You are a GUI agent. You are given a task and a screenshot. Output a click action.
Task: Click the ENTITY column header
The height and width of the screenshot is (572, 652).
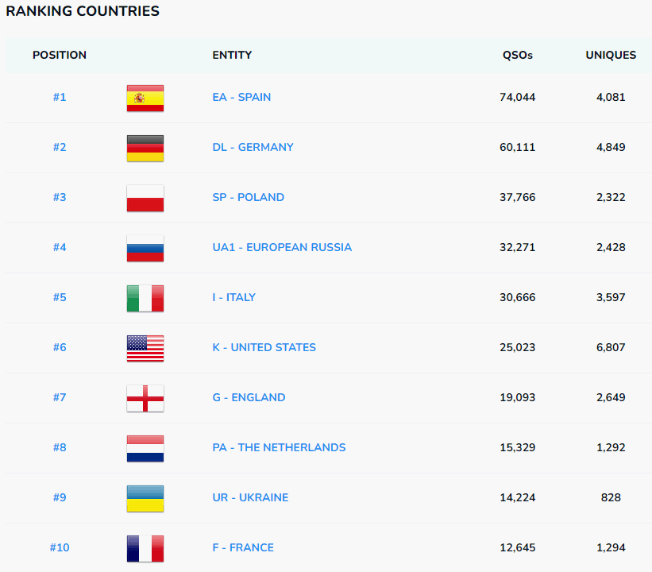click(232, 56)
